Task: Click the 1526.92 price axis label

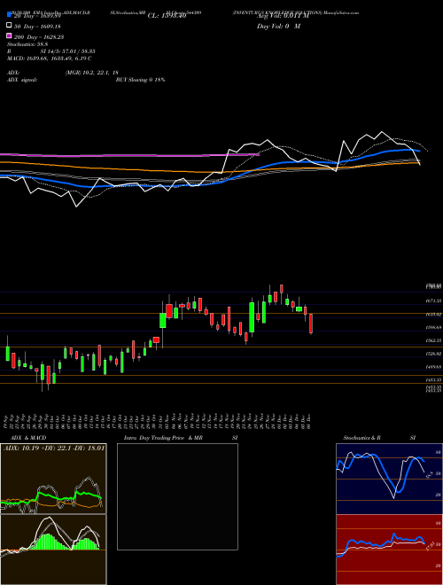Action: tap(433, 354)
